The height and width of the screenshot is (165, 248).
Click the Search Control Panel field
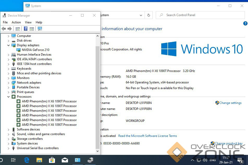coord(200,15)
